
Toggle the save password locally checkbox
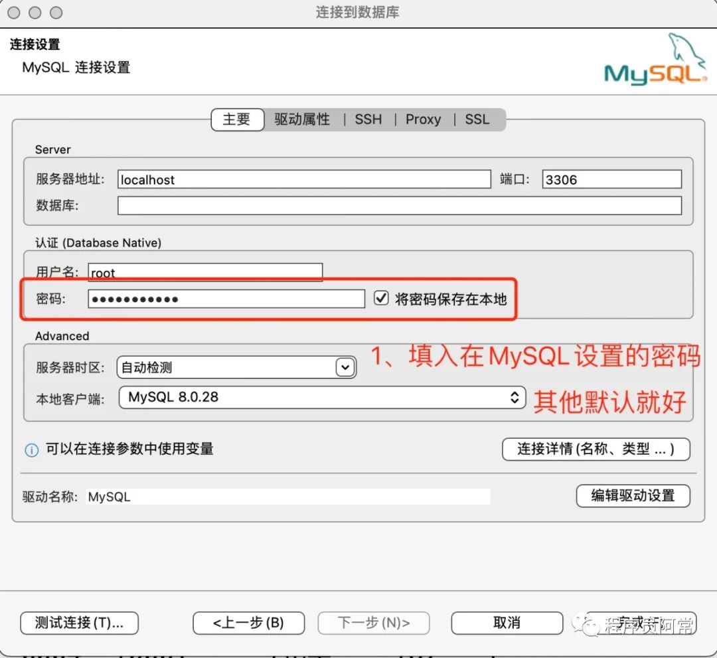click(x=381, y=298)
